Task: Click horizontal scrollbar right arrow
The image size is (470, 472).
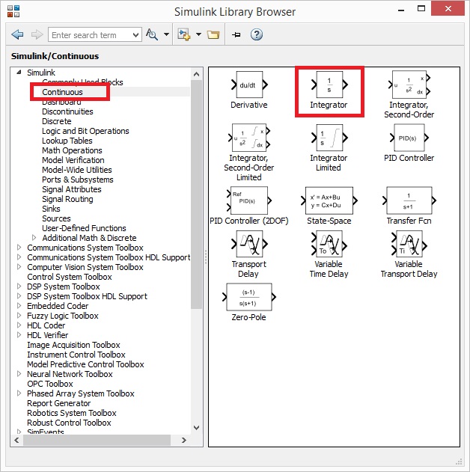Action: 184,440
